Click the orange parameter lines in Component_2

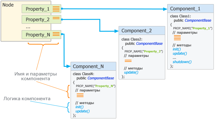click(128, 61)
